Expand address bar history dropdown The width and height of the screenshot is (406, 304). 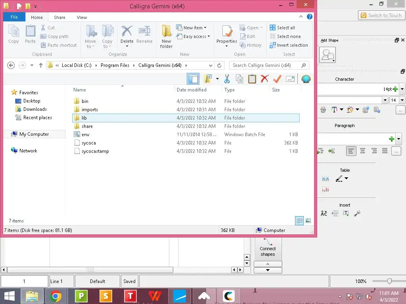(x=211, y=65)
